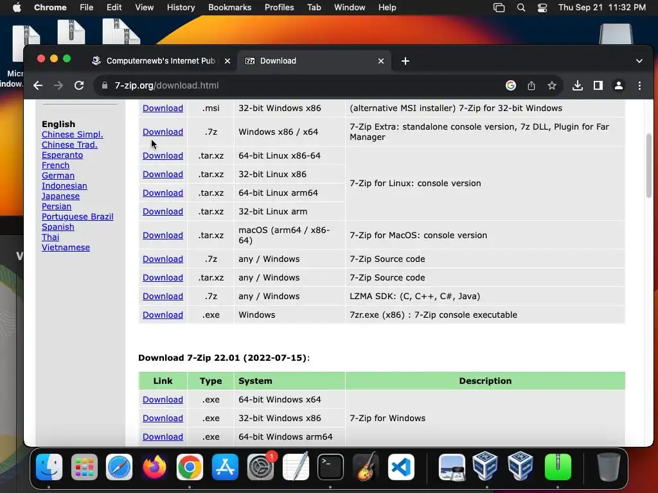Download 64-bit Linux arm64 tar.xz
Image resolution: width=658 pixels, height=493 pixels.
(x=163, y=193)
